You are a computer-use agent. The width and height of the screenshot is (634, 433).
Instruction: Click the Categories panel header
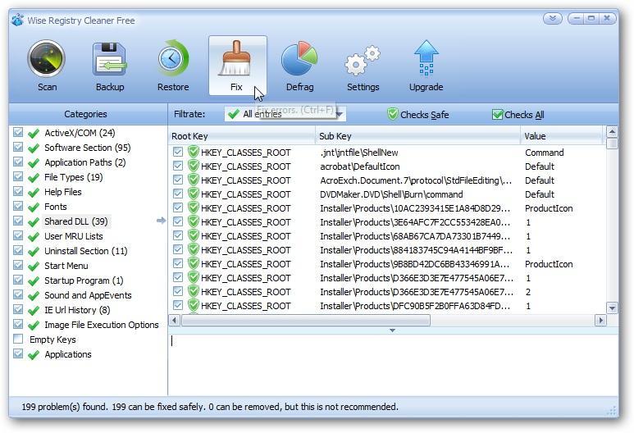point(86,114)
